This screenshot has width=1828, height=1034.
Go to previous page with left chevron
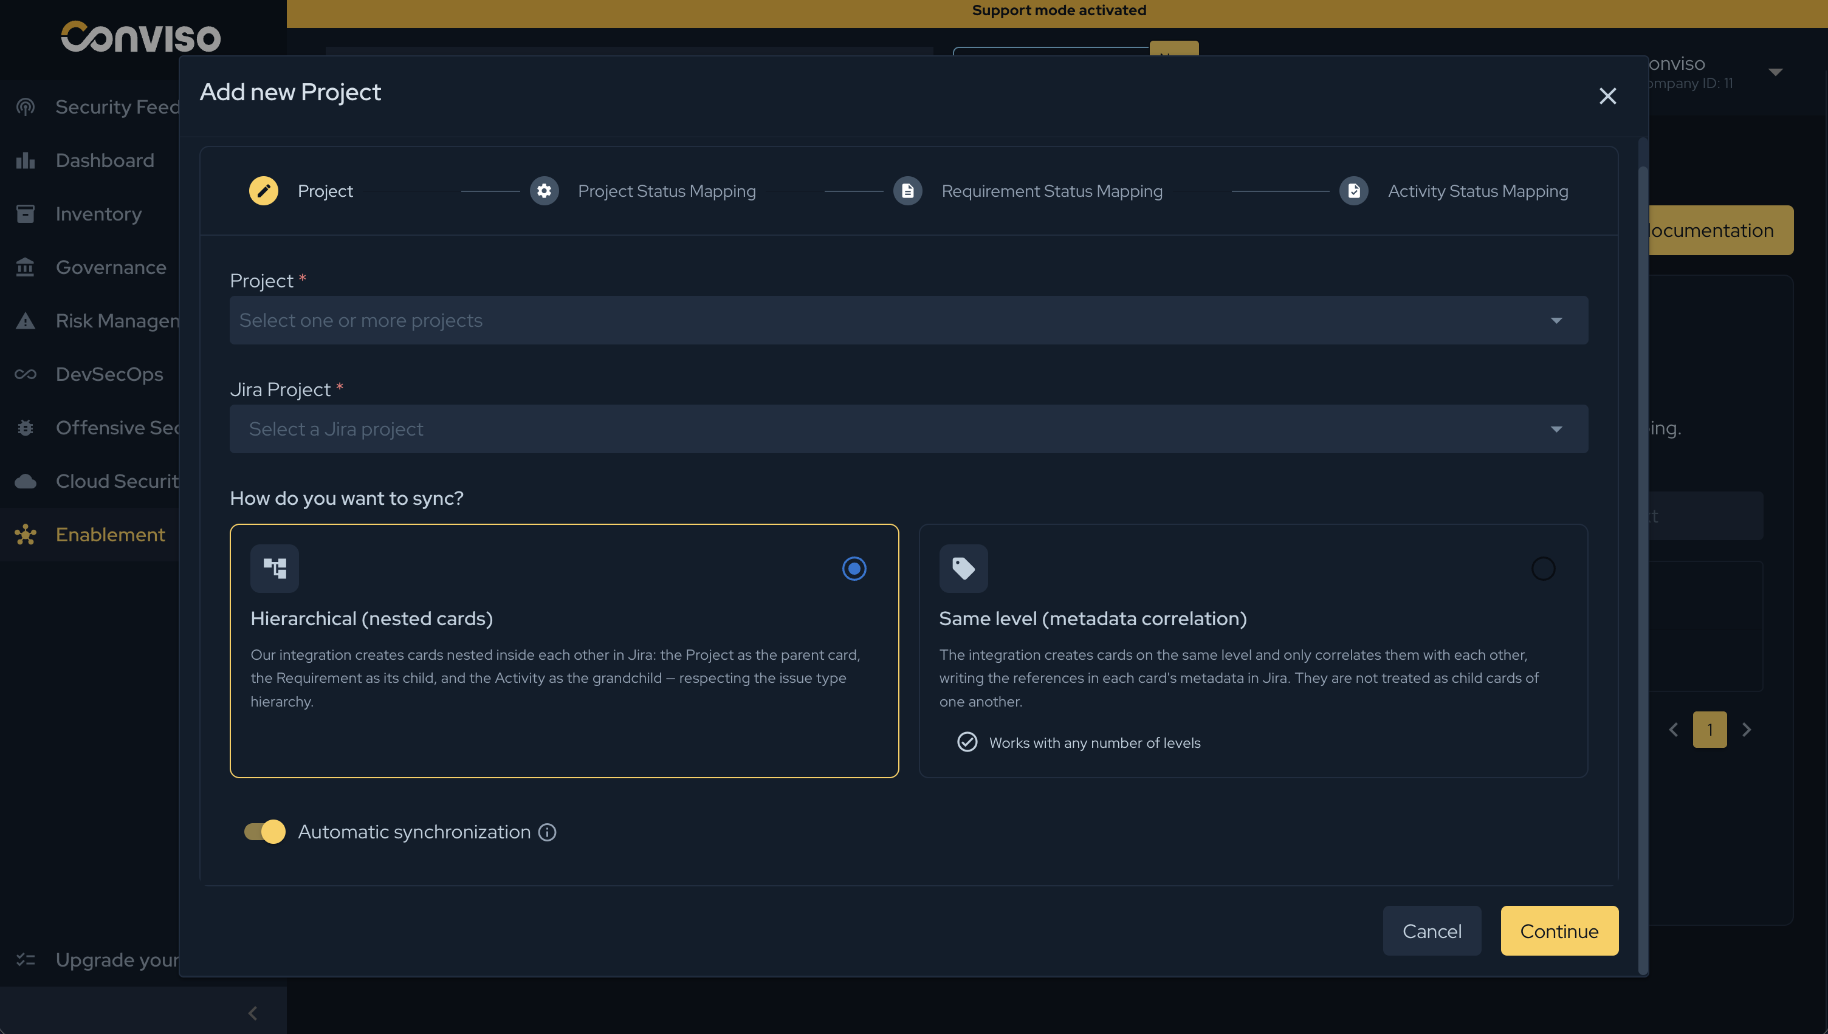[1674, 730]
